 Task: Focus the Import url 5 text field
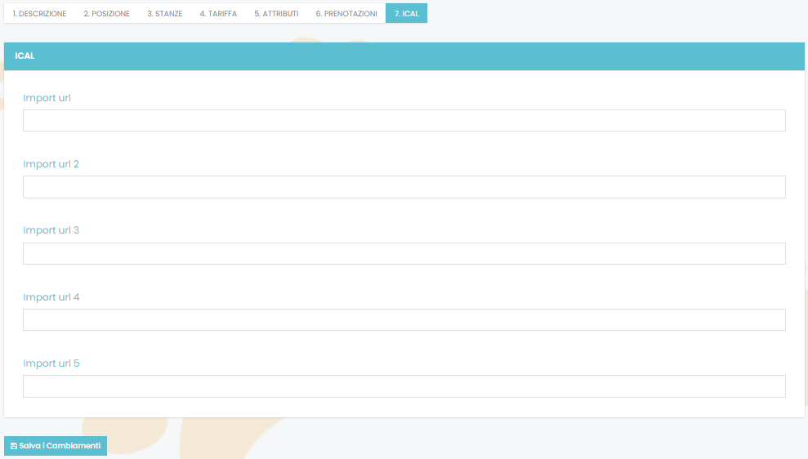click(404, 386)
